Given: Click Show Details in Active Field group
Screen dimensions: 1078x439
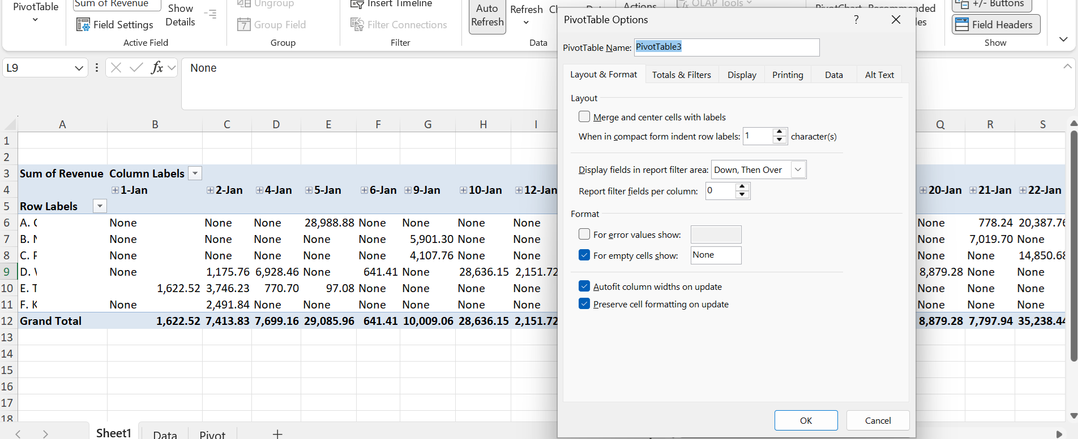Looking at the screenshot, I should [180, 15].
